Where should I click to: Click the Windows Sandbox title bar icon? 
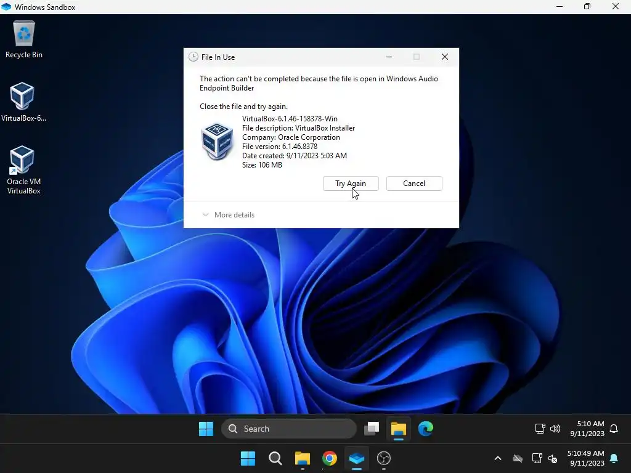coord(6,7)
